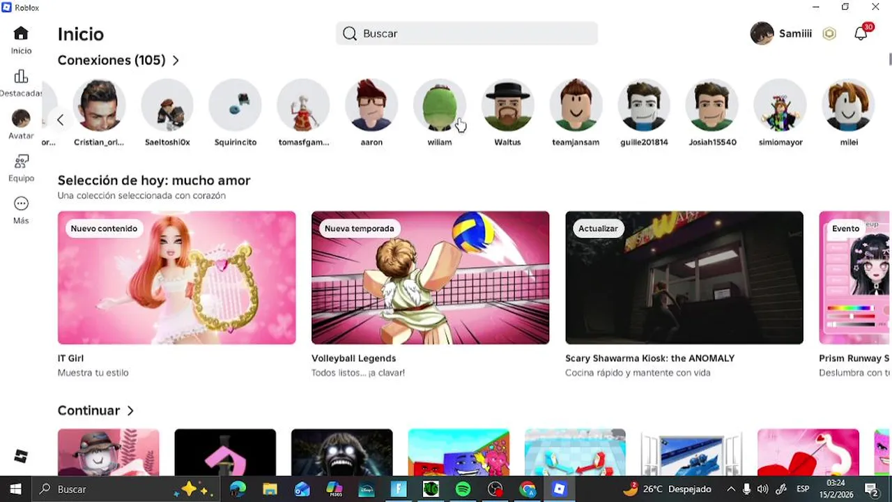
Task: Show previous connections with left arrow
Action: [x=61, y=120]
